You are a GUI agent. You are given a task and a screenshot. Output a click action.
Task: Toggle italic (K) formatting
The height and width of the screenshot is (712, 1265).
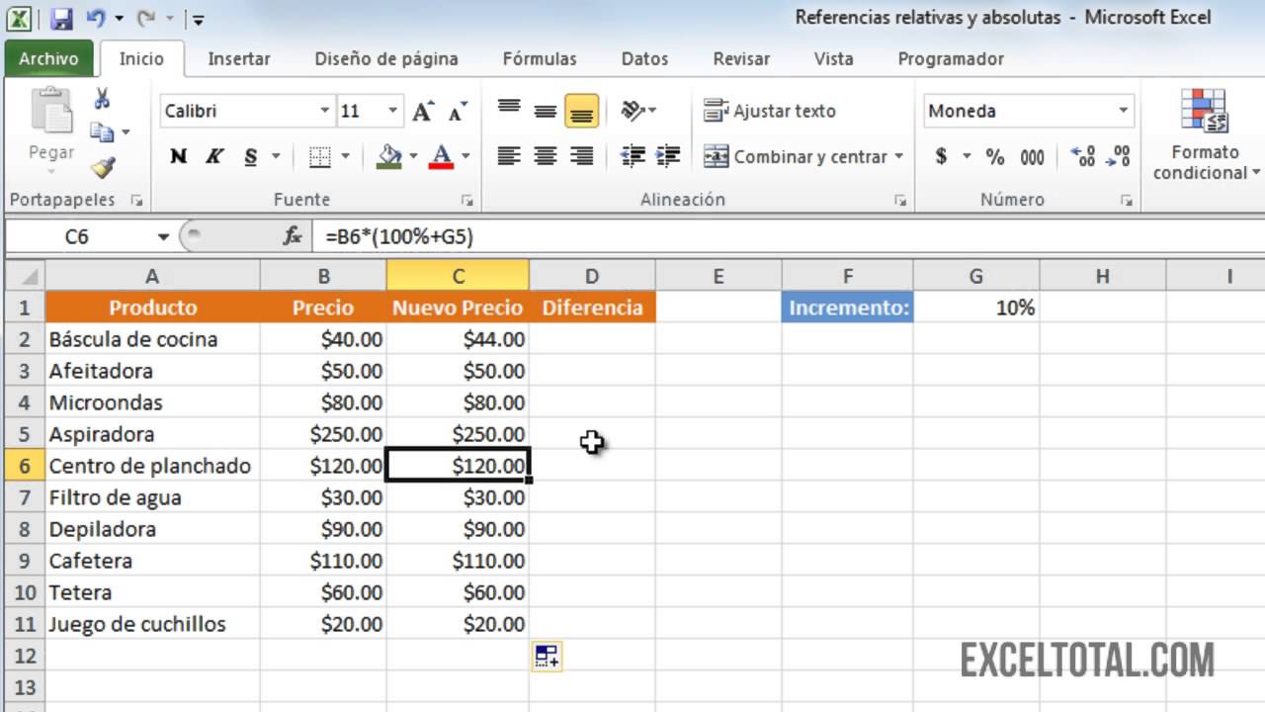coord(213,156)
